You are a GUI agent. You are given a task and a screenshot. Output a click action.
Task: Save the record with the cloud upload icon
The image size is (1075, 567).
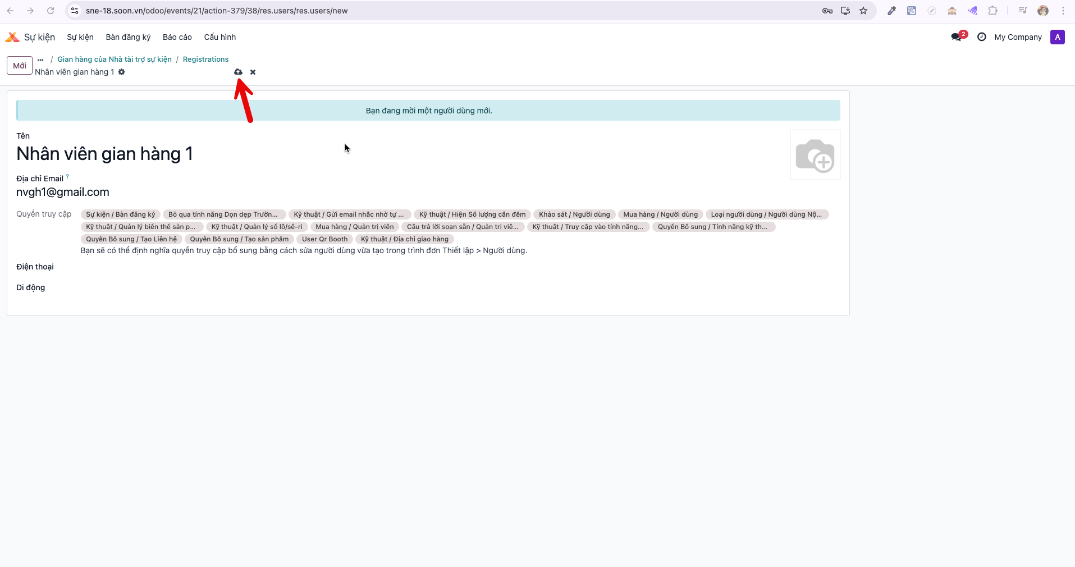(238, 72)
